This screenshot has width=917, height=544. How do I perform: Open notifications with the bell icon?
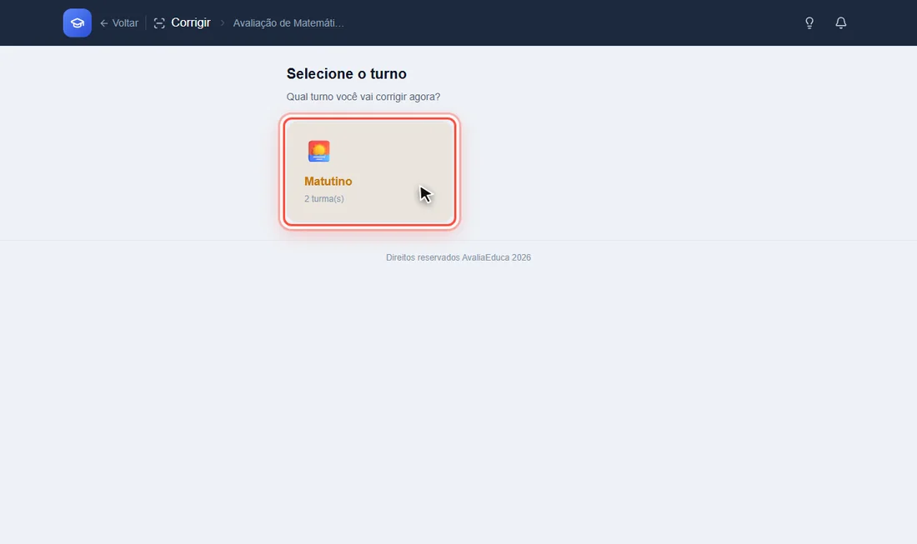841,22
